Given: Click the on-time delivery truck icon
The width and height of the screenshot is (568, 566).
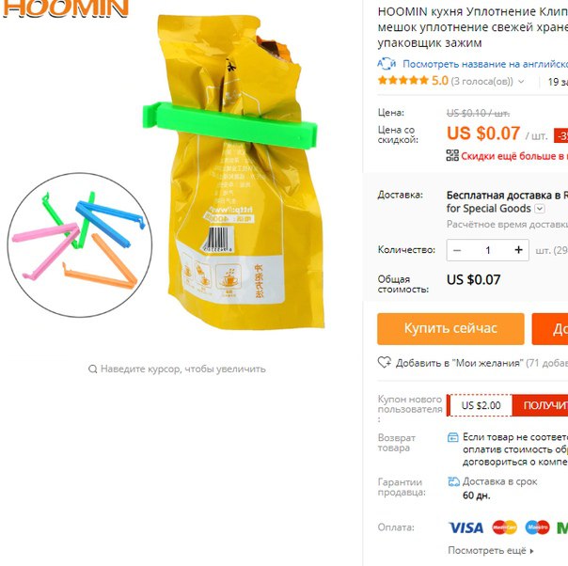Looking at the screenshot, I should pos(453,481).
